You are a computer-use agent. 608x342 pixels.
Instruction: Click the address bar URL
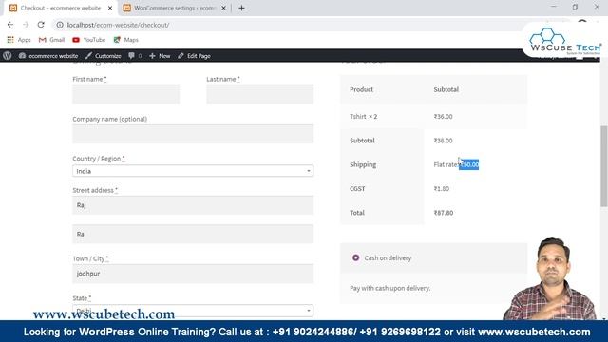tap(118, 25)
